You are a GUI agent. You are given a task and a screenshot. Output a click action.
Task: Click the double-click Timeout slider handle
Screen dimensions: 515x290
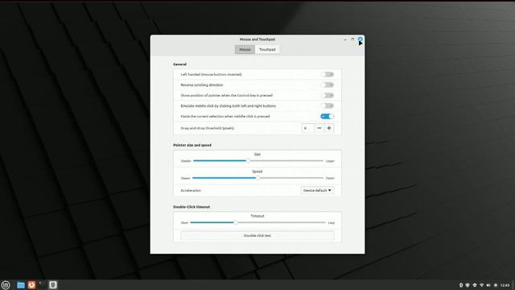236,222
